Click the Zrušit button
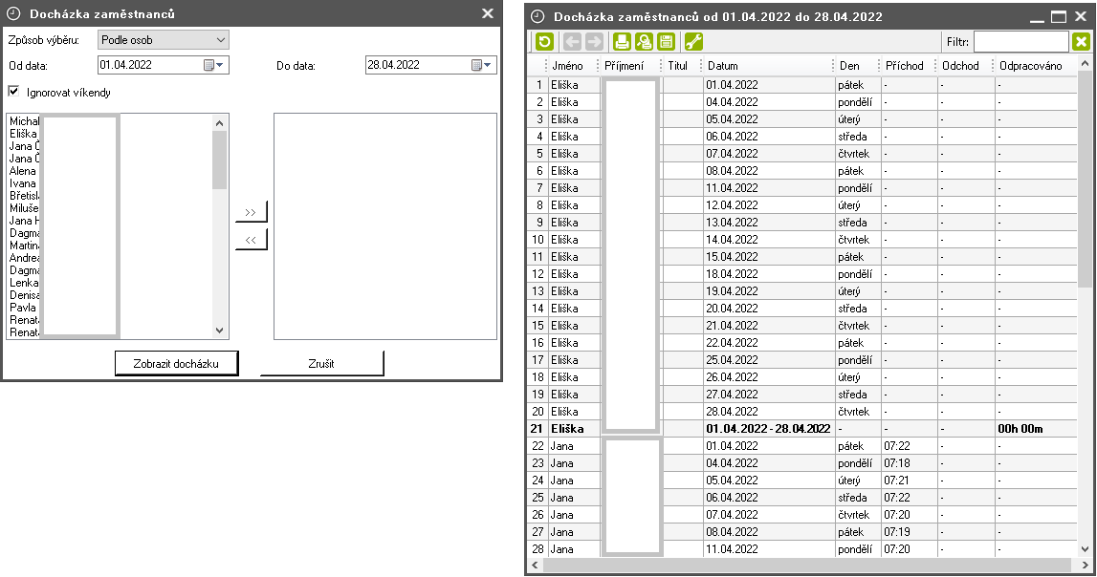1097x577 pixels. [321, 363]
